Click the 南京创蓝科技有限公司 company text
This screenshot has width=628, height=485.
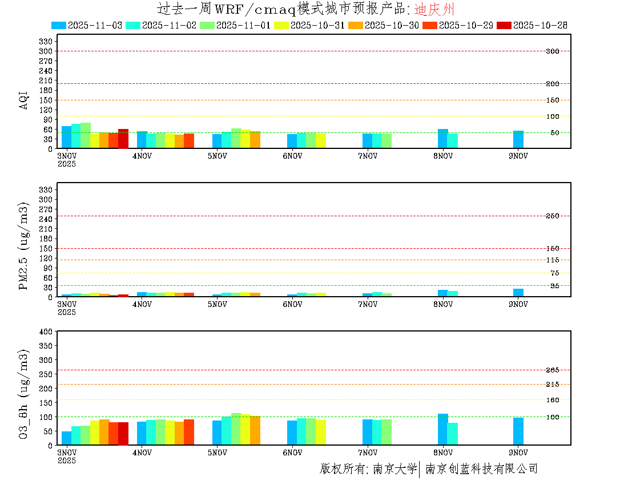481,469
